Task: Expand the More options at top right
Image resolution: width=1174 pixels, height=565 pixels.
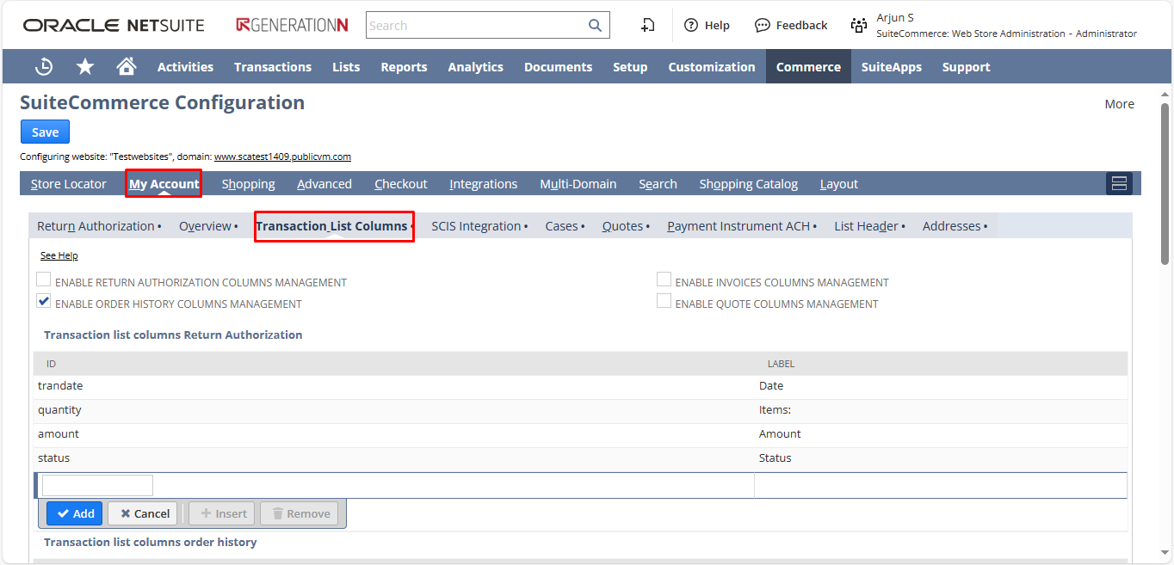Action: (1119, 104)
